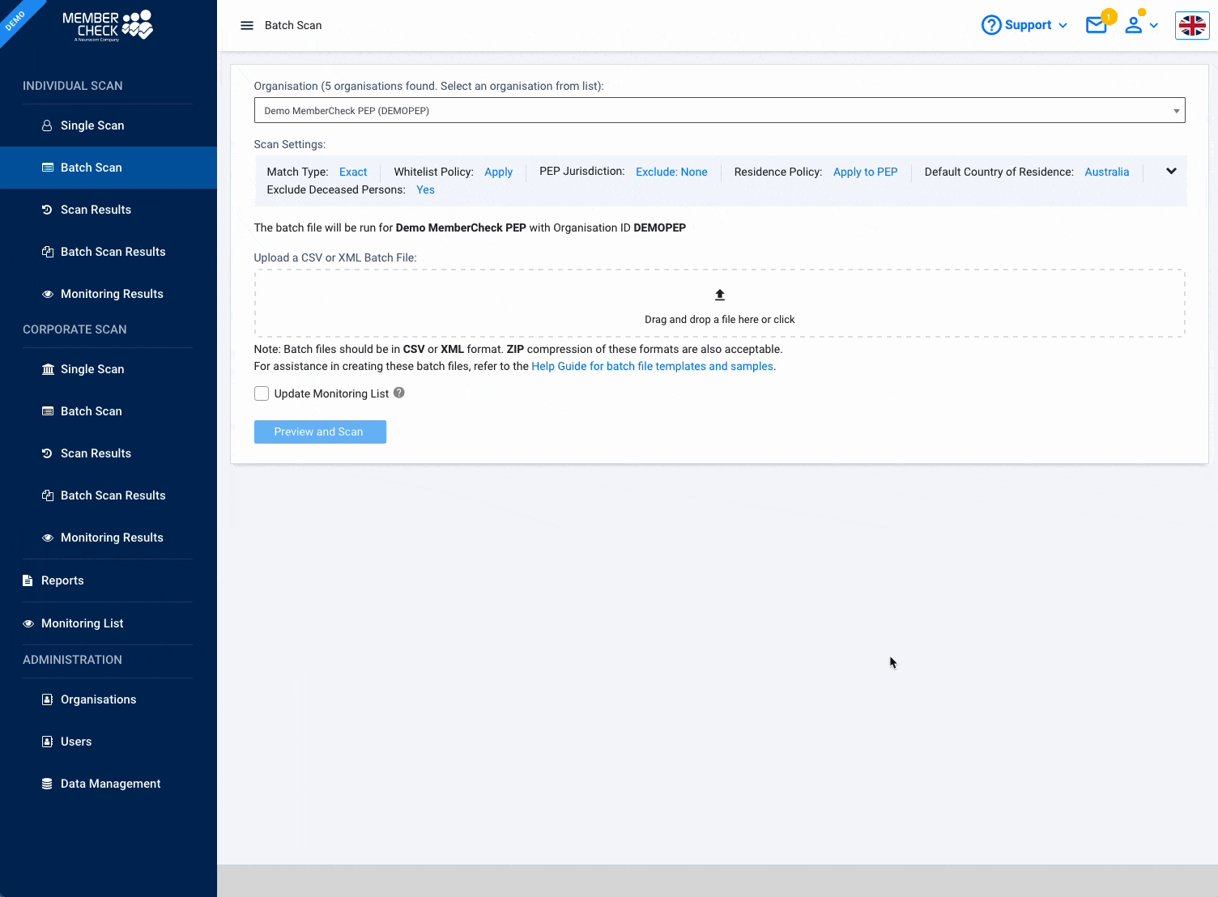Open the Organisation dropdown list
The height and width of the screenshot is (897, 1218).
point(719,110)
